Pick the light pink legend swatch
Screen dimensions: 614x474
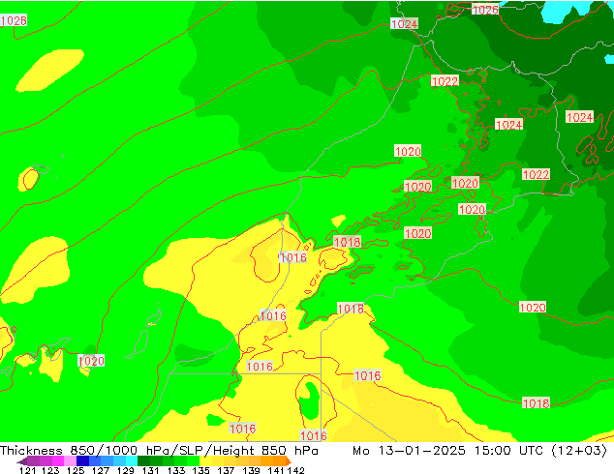click(70, 461)
